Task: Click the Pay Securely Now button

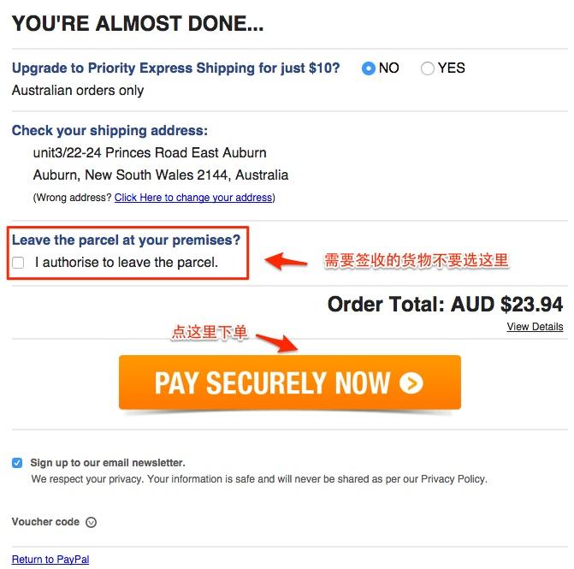Action: point(289,382)
